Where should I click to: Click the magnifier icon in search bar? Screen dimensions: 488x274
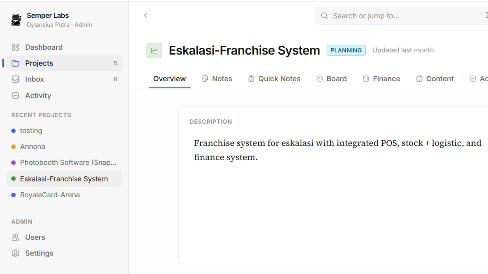click(x=324, y=16)
